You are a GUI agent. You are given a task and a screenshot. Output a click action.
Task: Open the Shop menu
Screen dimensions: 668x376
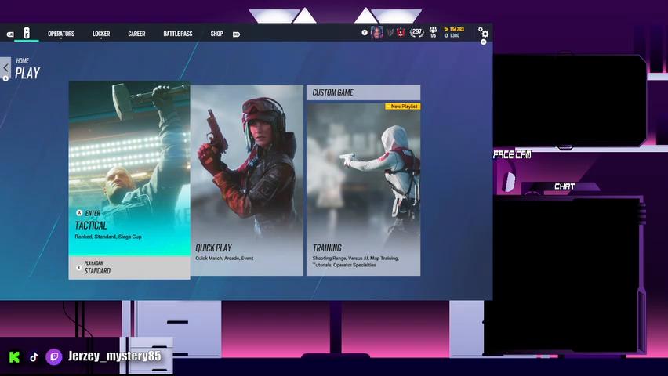coord(216,34)
